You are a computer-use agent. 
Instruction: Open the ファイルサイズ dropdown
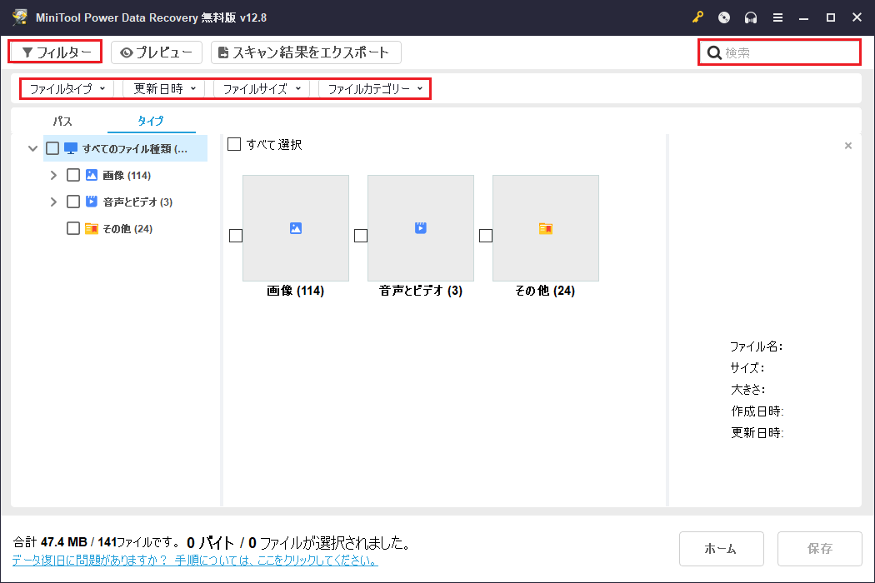click(260, 88)
